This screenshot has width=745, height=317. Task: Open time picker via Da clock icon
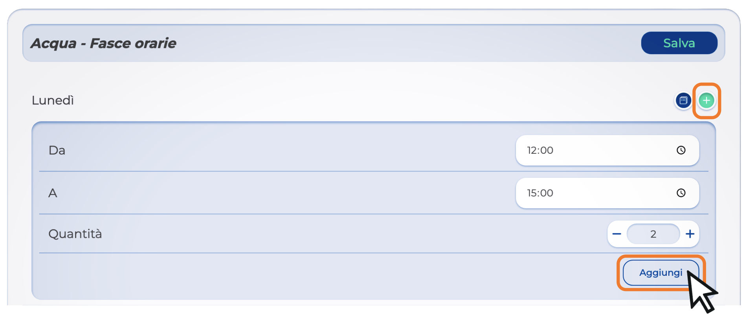681,150
